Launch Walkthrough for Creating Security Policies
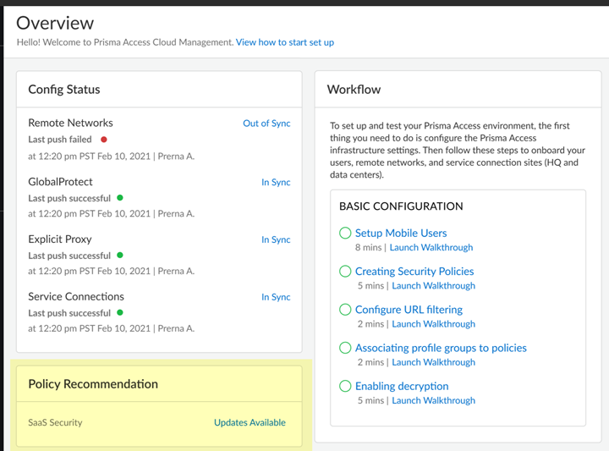The image size is (609, 451). [x=433, y=286]
